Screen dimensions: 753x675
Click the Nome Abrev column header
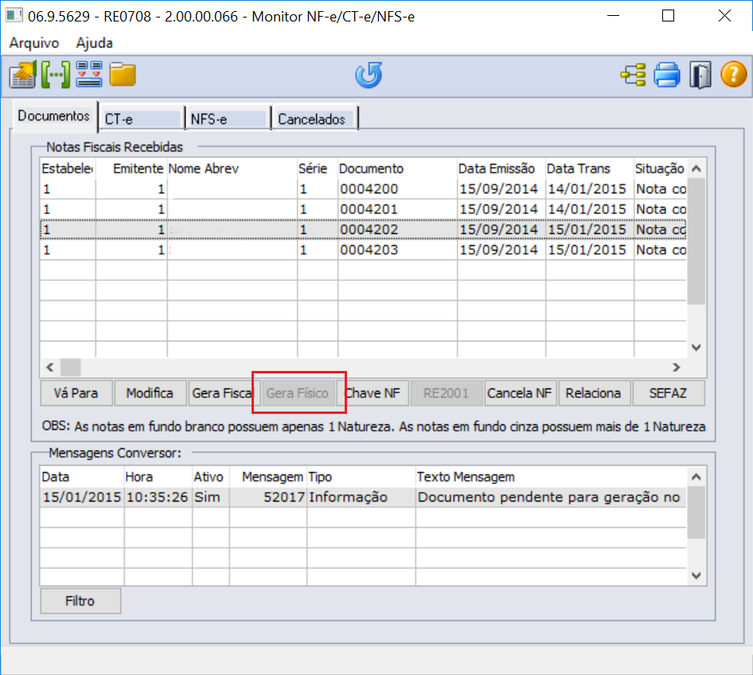[x=232, y=169]
